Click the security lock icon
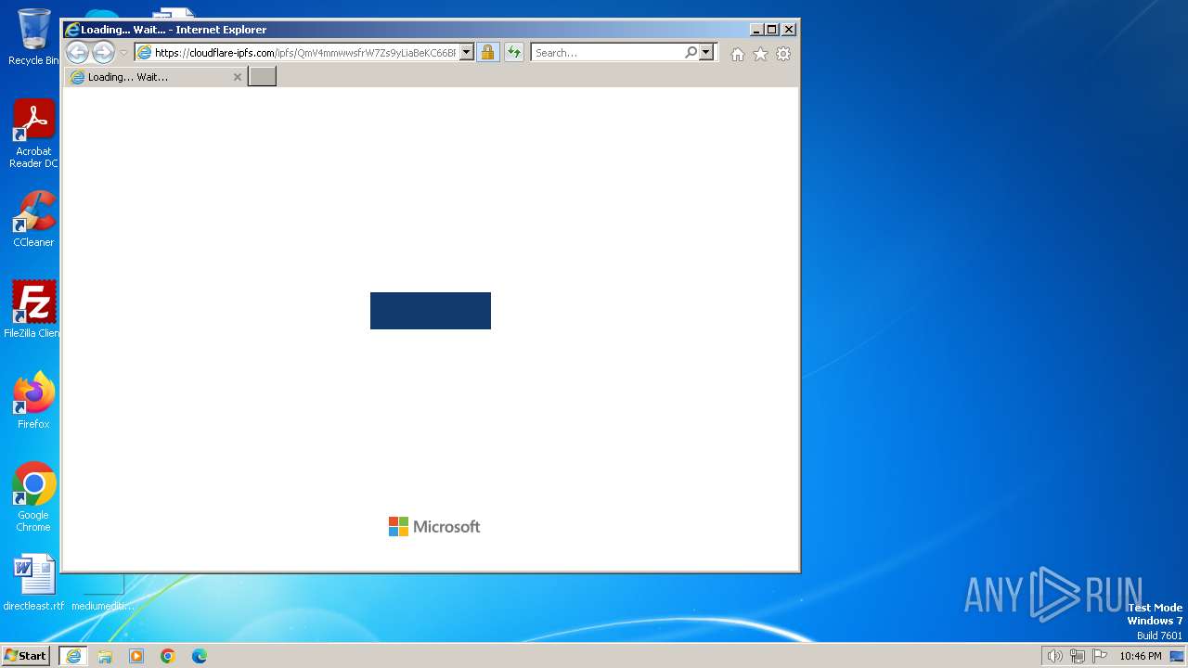This screenshot has height=668, width=1188. [x=487, y=53]
